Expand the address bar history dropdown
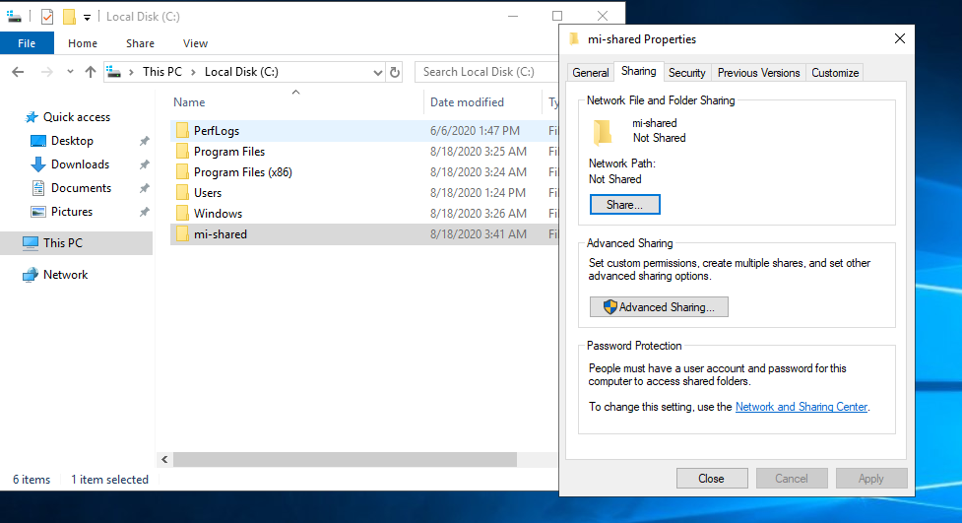Image resolution: width=962 pixels, height=523 pixels. tap(377, 73)
